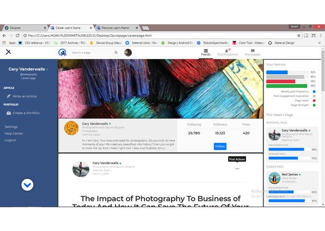Click the Followers count 15,123

click(x=220, y=133)
